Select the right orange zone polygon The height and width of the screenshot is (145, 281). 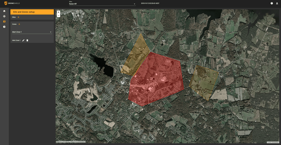[204, 82]
